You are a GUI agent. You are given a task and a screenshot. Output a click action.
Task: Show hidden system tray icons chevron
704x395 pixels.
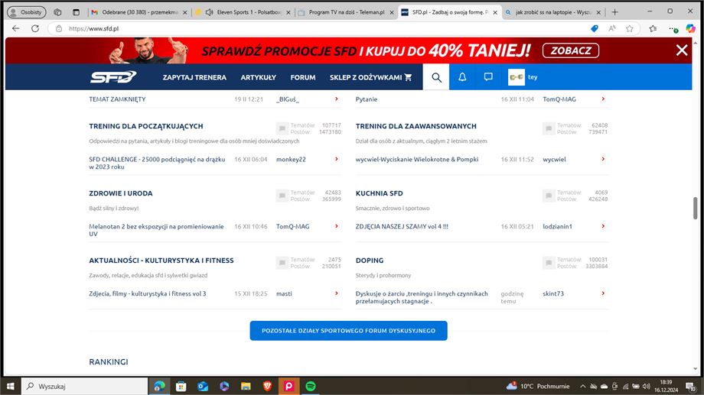click(583, 386)
